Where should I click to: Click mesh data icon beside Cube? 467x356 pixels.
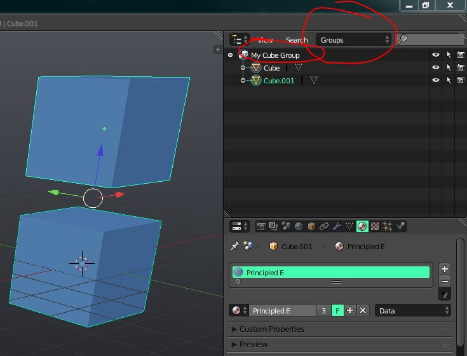click(x=299, y=67)
